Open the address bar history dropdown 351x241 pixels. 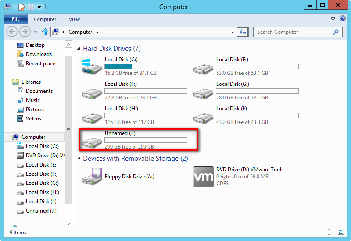(x=233, y=32)
